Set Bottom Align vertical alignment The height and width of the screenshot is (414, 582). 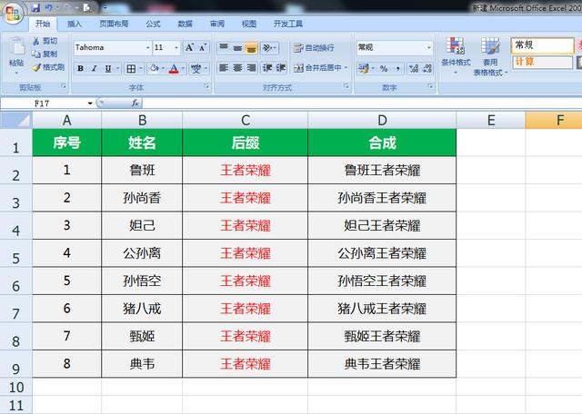(251, 47)
